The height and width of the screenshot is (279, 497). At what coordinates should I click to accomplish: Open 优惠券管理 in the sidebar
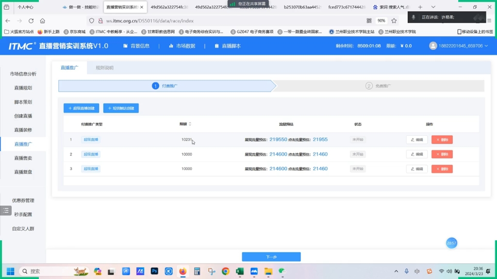23,201
